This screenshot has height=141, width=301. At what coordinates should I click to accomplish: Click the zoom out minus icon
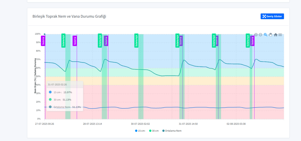click(x=260, y=35)
